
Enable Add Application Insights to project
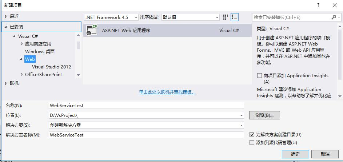click(x=259, y=75)
